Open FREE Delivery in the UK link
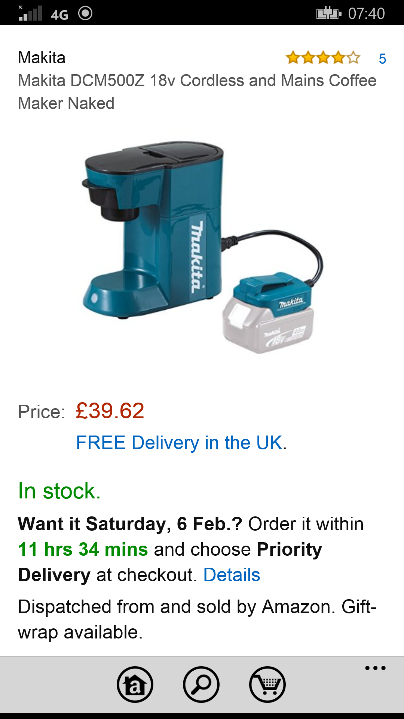The width and height of the screenshot is (404, 719). 179,443
